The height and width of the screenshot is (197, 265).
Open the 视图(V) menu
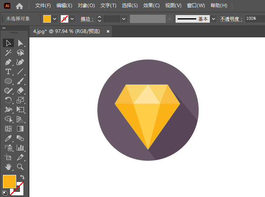[x=173, y=6]
